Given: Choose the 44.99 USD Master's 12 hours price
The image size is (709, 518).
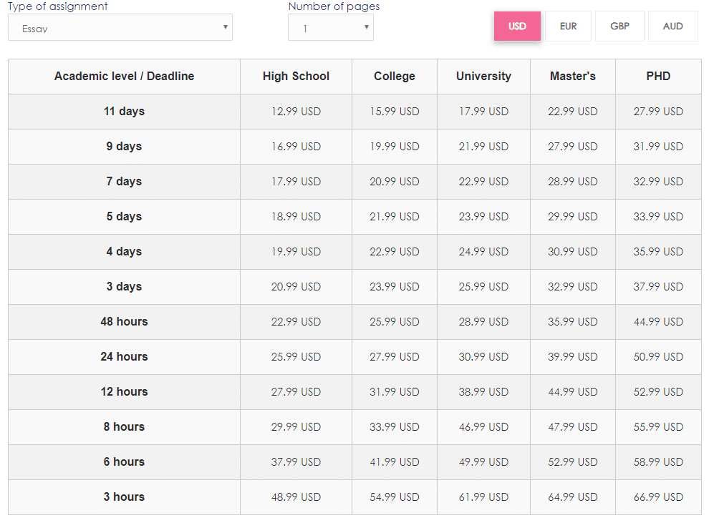Looking at the screenshot, I should tap(573, 392).
